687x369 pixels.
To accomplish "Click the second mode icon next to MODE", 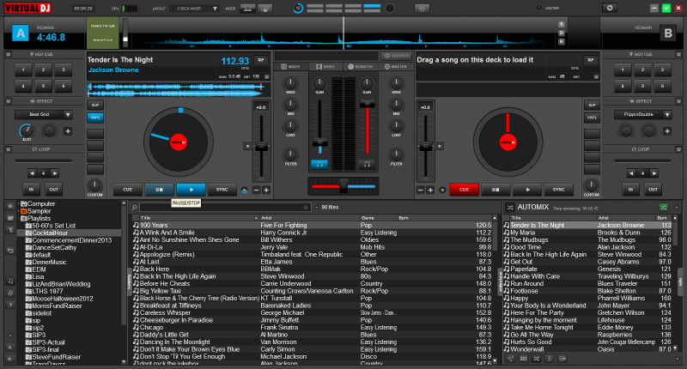I will pyautogui.click(x=264, y=9).
